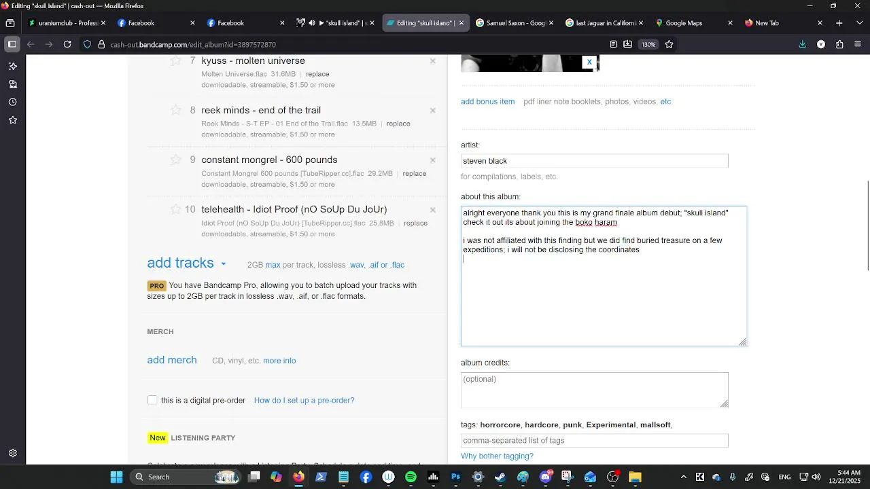Image resolution: width=870 pixels, height=489 pixels.
Task: Open 'more info' about merch
Action: coord(279,361)
